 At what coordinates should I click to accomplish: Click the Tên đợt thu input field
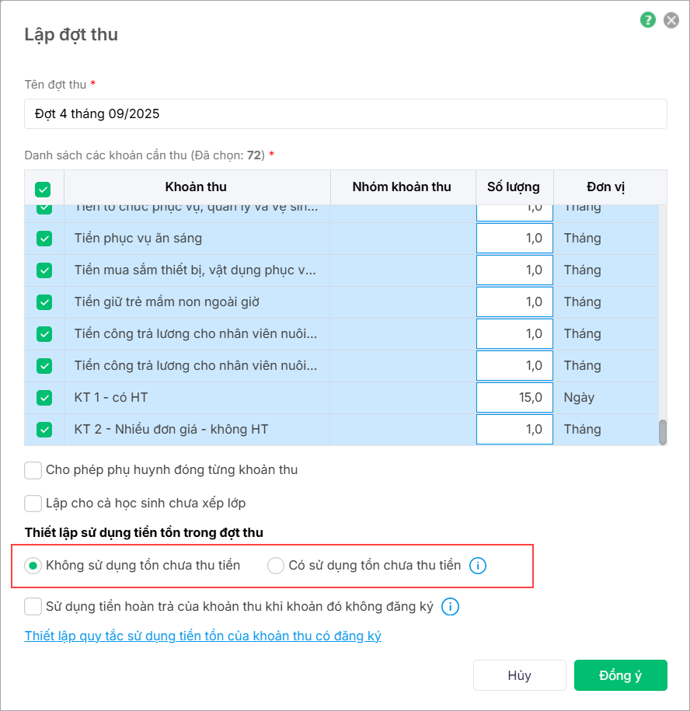point(345,114)
